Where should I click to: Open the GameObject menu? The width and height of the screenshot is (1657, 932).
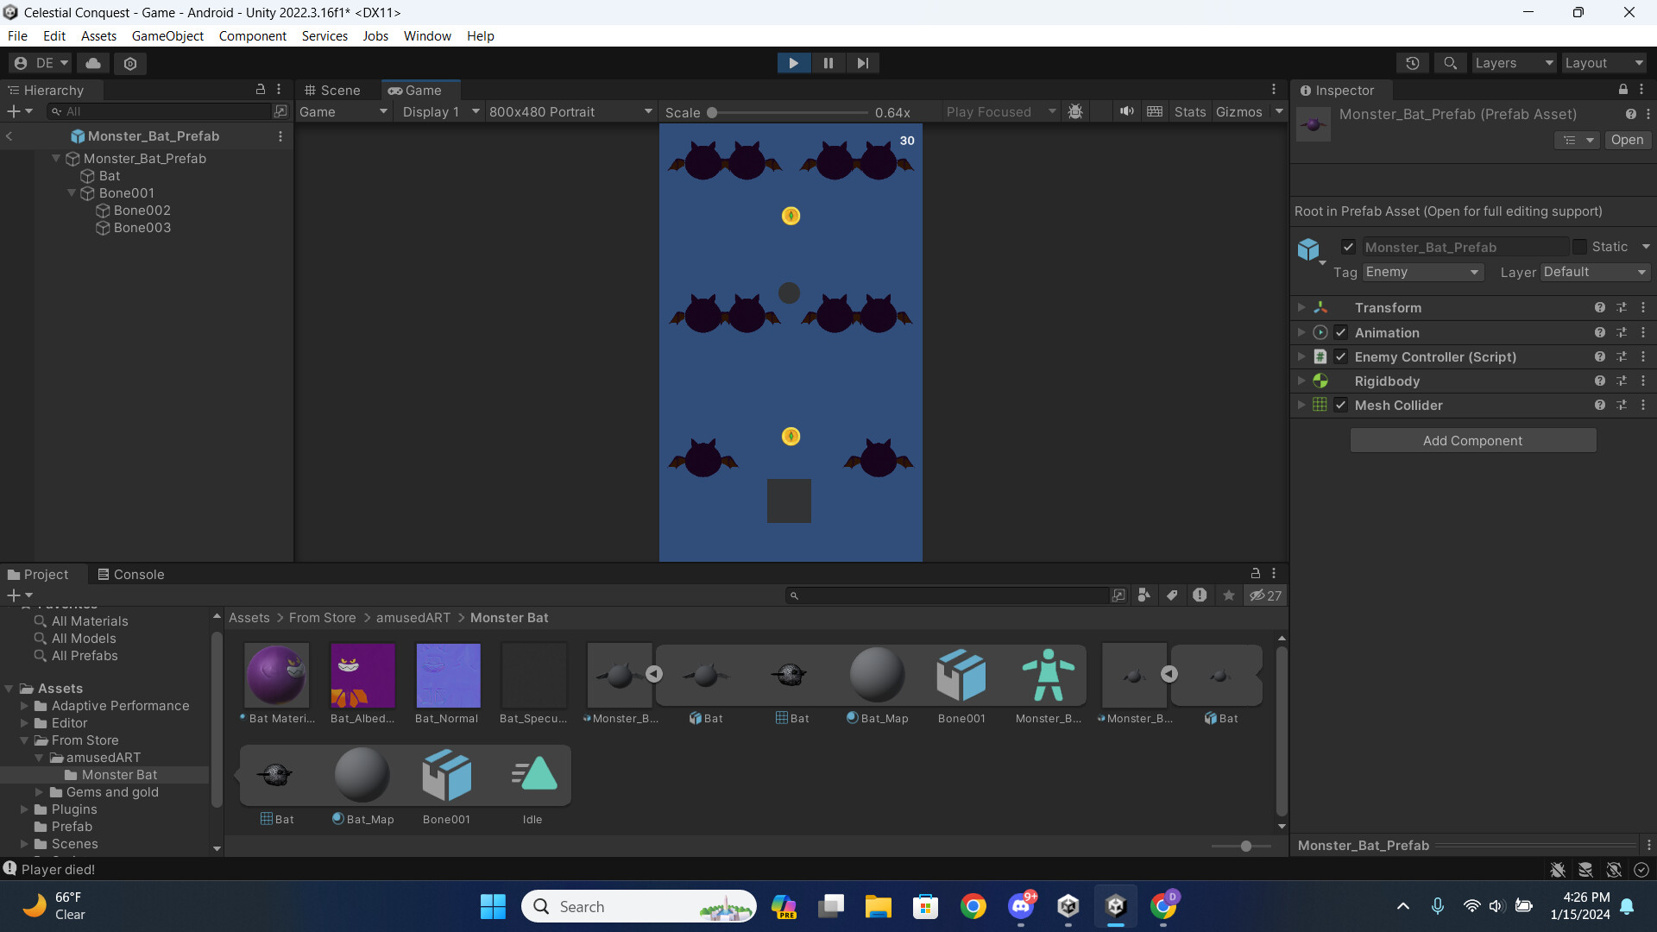[167, 35]
